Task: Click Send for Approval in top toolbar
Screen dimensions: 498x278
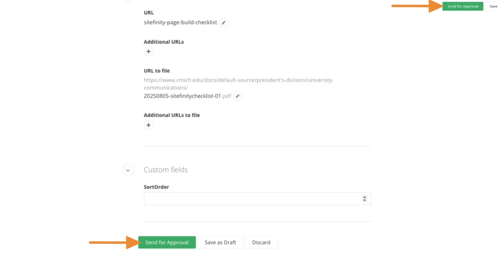Action: pyautogui.click(x=462, y=6)
